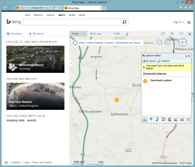Click United Kingdom breadcrumb link
Viewport: 195px width, 167px height.
click(x=95, y=43)
